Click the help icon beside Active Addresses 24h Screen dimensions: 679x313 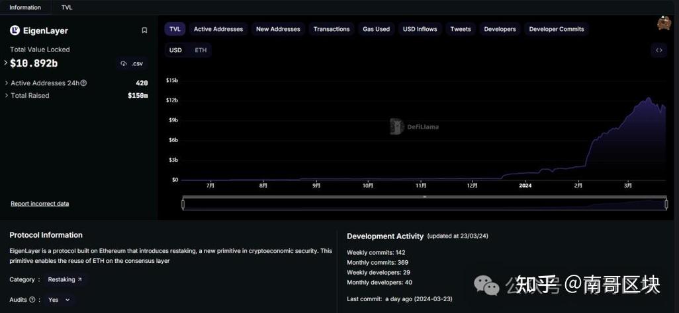click(x=83, y=83)
